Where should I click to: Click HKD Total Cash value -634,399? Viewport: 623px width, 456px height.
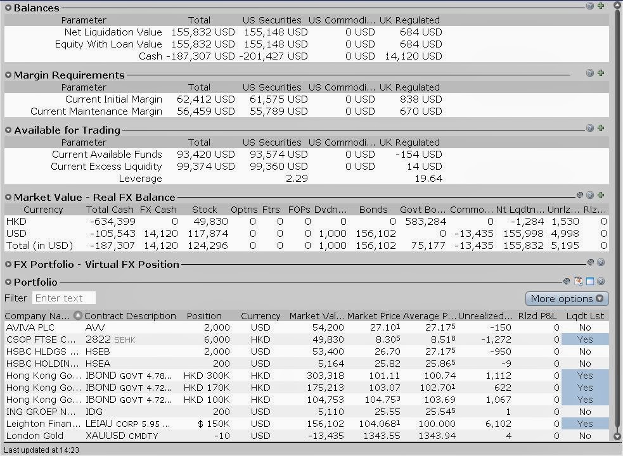pos(113,222)
